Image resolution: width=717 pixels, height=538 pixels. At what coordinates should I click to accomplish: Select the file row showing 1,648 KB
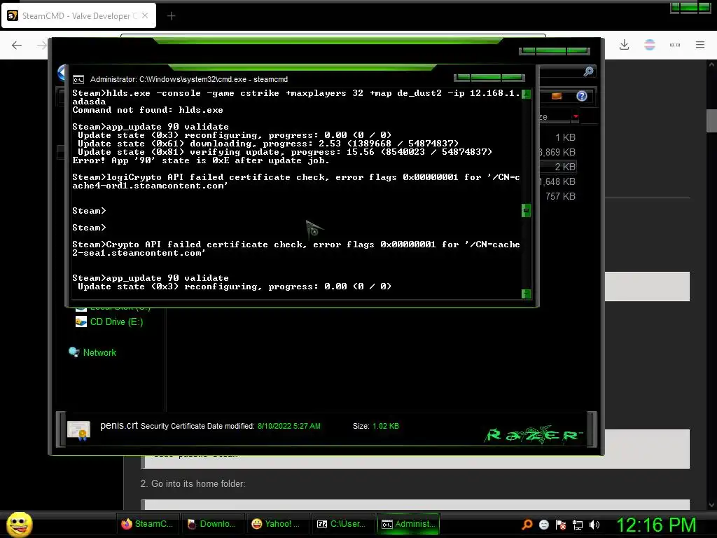point(558,181)
